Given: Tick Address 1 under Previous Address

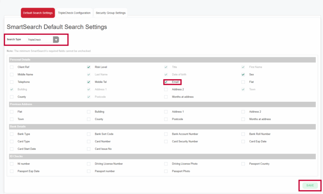Looking at the screenshot, I should point(166,112).
